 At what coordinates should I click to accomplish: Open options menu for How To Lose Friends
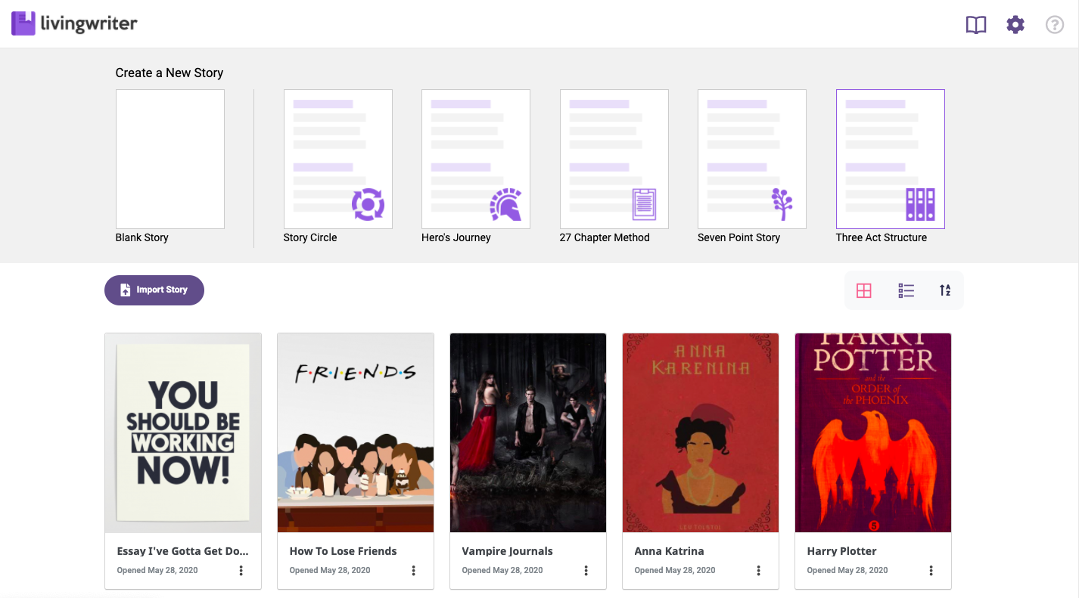coord(414,571)
